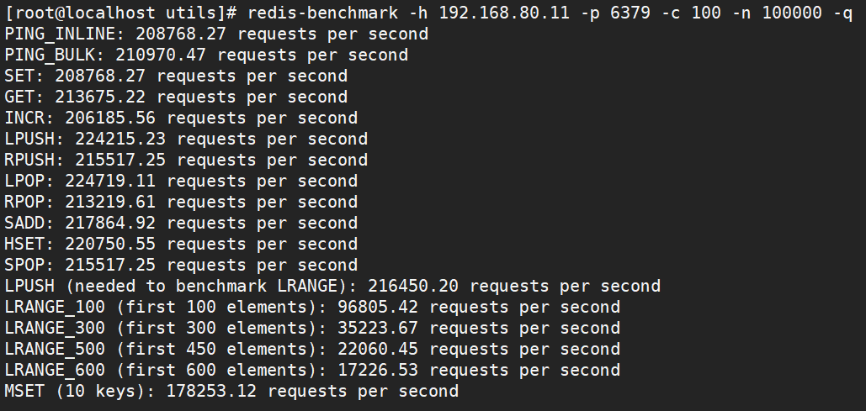Image resolution: width=866 pixels, height=411 pixels.
Task: Click the request count 100000 argument
Action: pos(792,13)
